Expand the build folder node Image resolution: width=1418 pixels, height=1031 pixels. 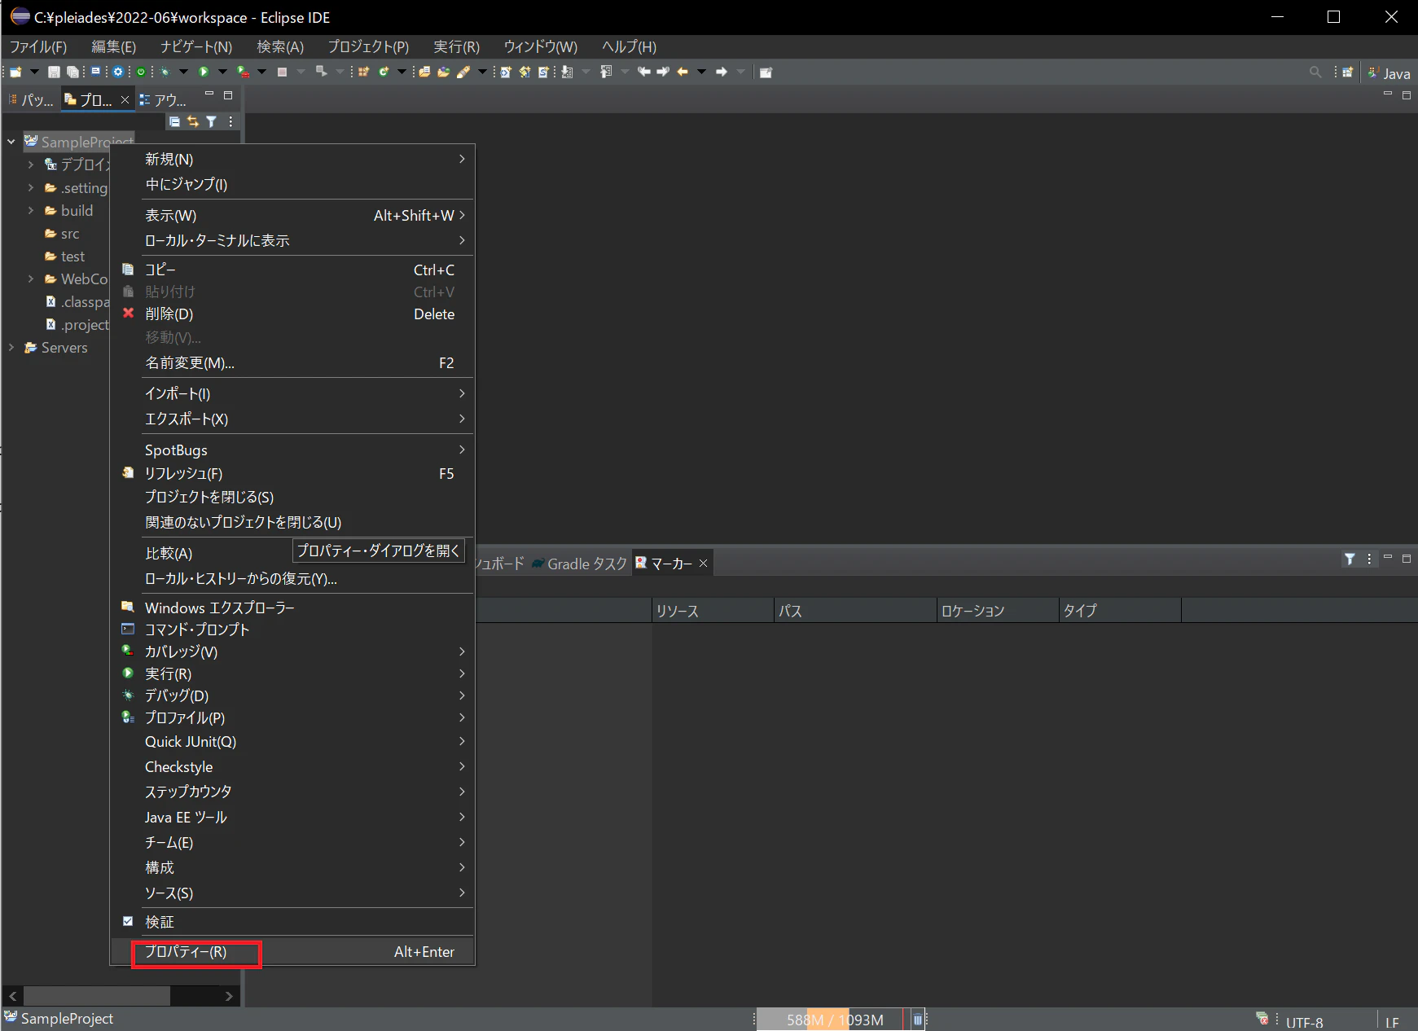(31, 210)
